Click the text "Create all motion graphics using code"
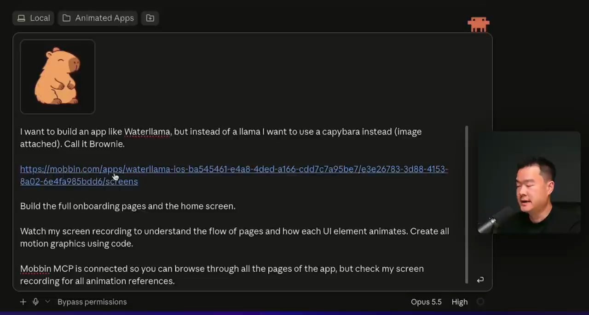The height and width of the screenshot is (315, 589). pos(235,237)
